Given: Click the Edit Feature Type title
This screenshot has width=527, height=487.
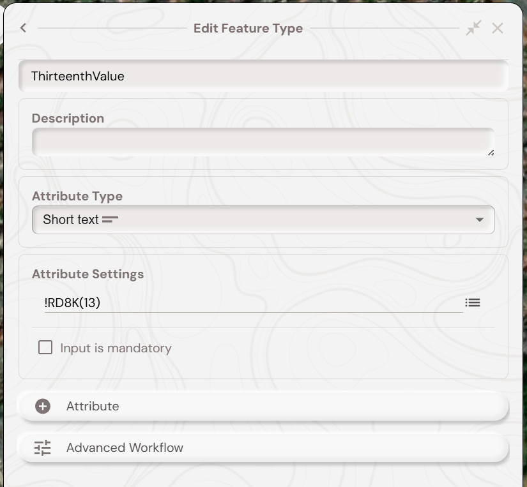Looking at the screenshot, I should (x=248, y=28).
